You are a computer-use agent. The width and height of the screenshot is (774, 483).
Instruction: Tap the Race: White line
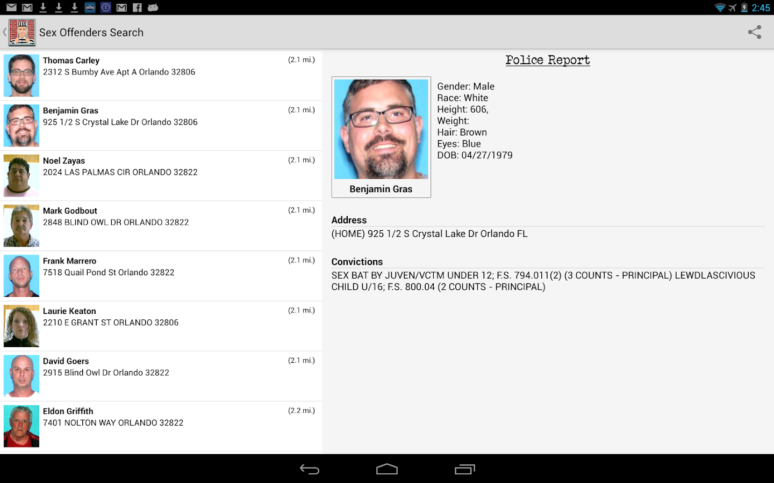pyautogui.click(x=463, y=98)
